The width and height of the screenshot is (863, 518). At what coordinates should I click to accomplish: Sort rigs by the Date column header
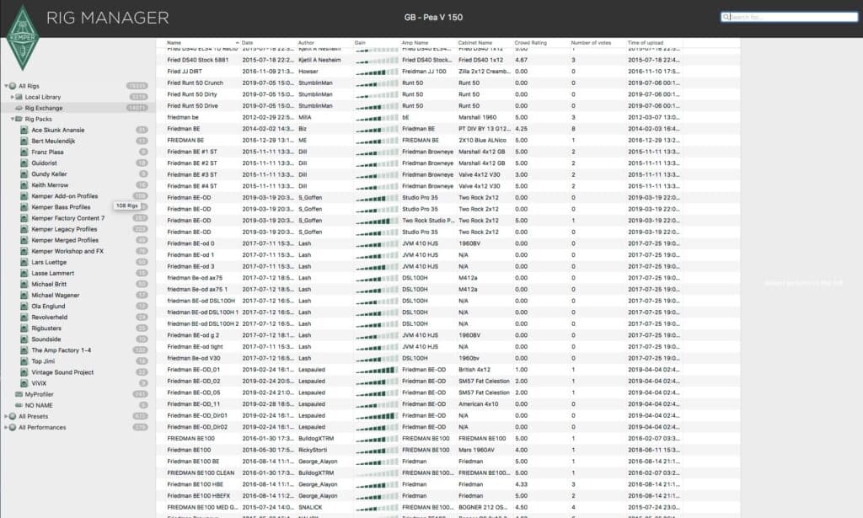(x=247, y=42)
